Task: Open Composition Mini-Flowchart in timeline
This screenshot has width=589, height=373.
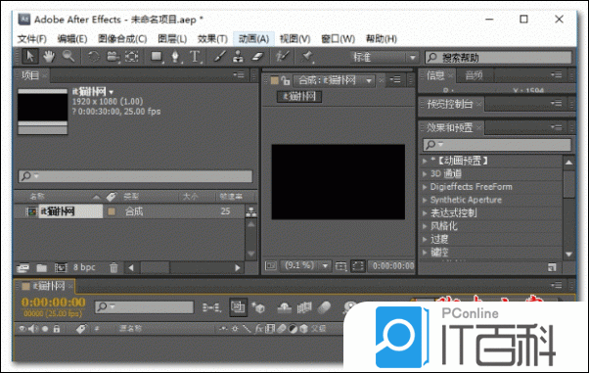Action: point(211,308)
